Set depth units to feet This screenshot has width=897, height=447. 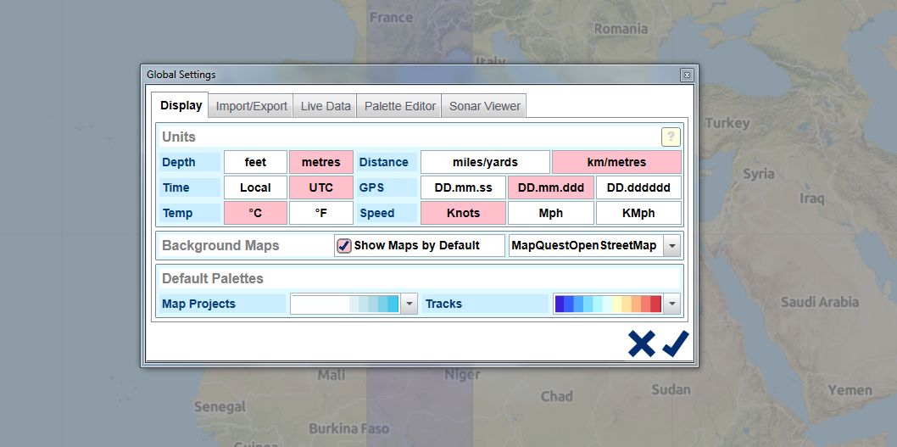pyautogui.click(x=255, y=162)
